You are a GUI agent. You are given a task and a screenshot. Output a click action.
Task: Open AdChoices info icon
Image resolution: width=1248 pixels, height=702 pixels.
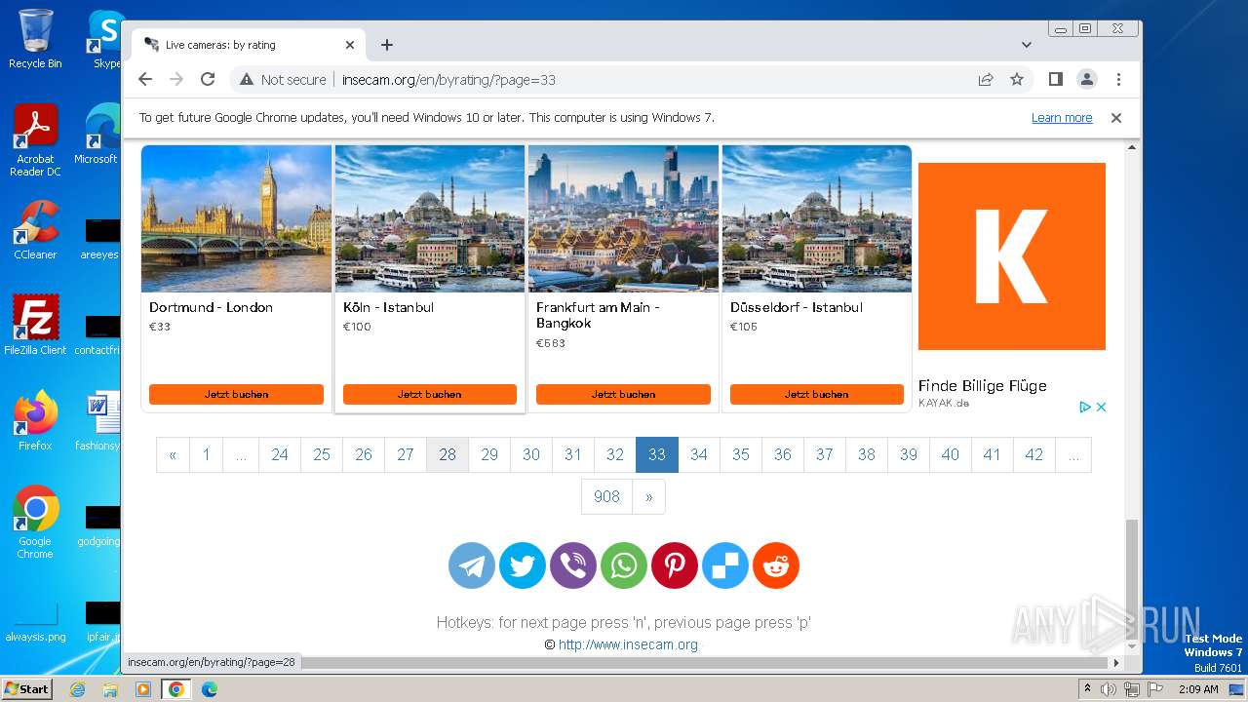(x=1085, y=408)
